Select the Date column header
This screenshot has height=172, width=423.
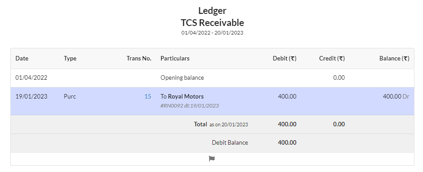[22, 58]
